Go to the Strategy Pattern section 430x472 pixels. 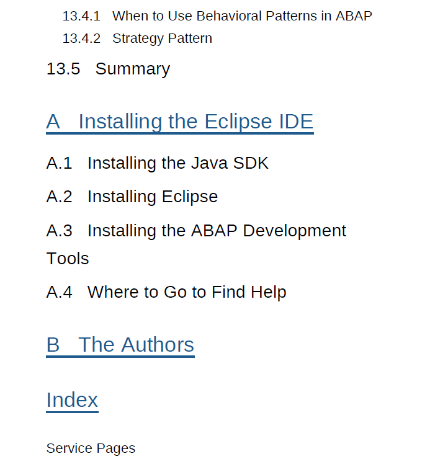[x=162, y=38]
